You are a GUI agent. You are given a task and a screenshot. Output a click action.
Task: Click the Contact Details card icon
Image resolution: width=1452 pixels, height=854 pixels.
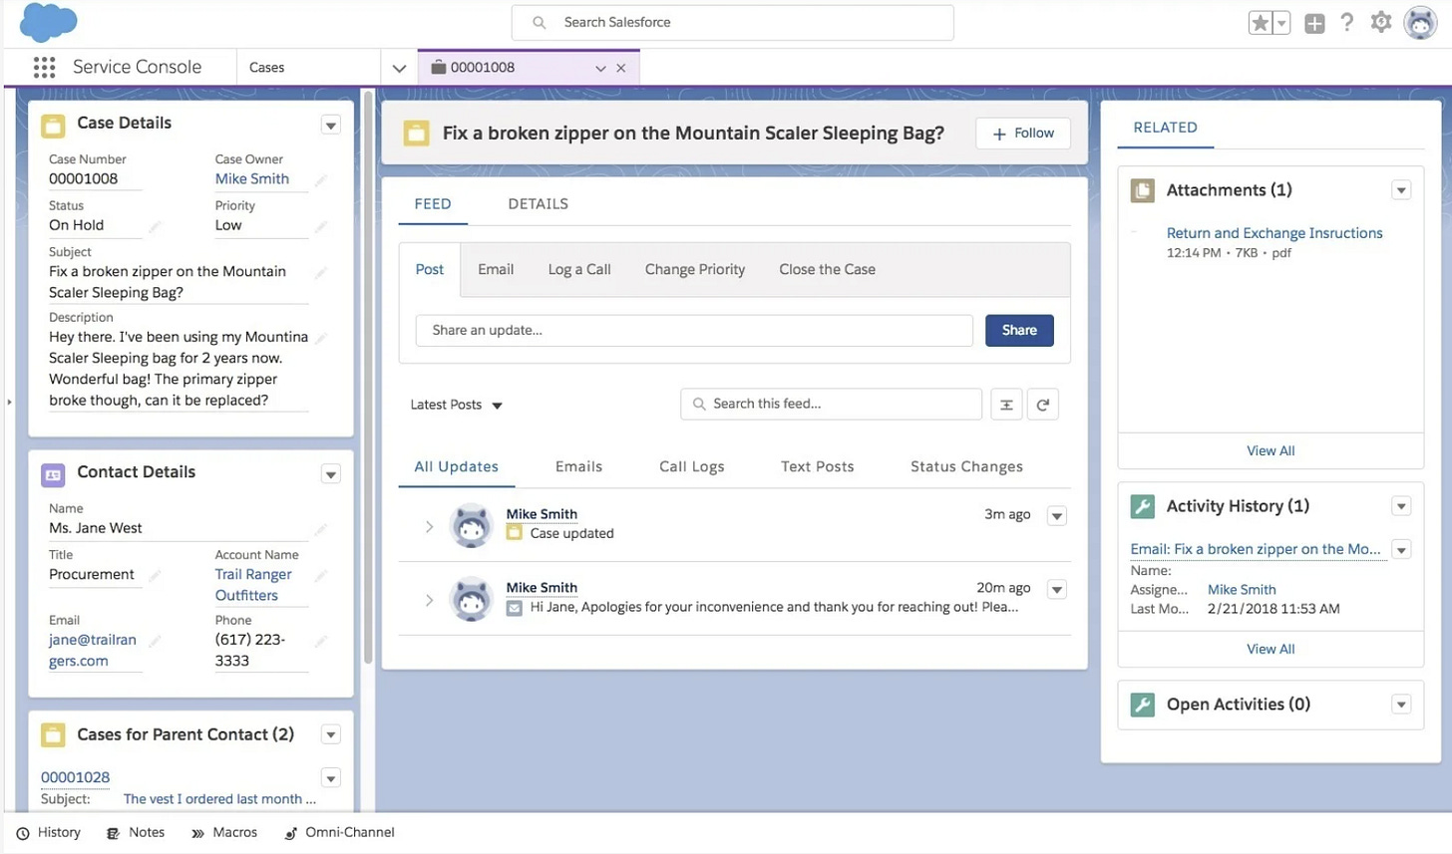[x=53, y=475]
